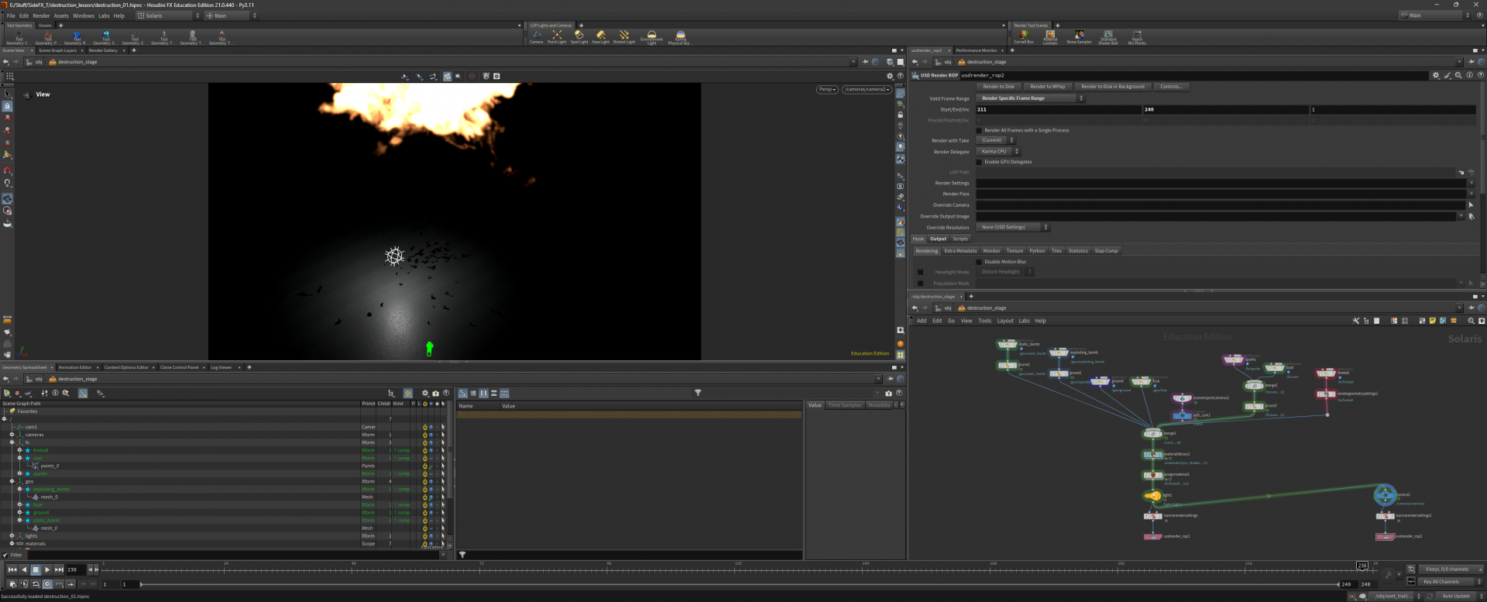The width and height of the screenshot is (1487, 602).
Task: Switch to the Statistics tab
Action: point(1077,251)
